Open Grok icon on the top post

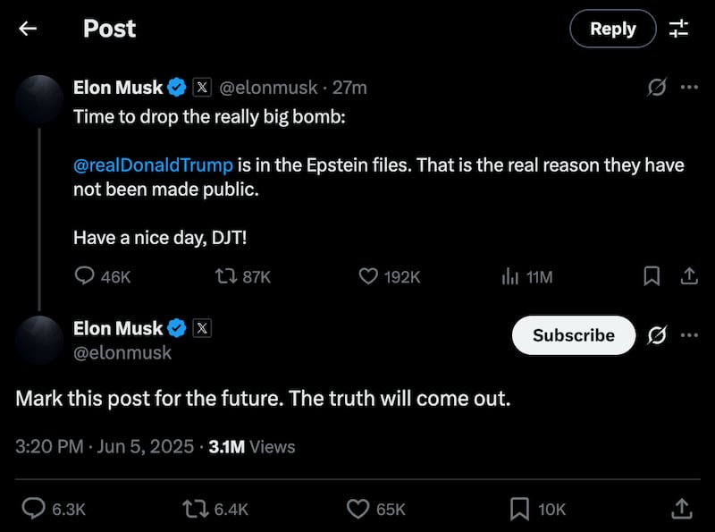656,88
